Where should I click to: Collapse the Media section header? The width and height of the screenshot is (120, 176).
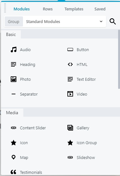pos(12,113)
